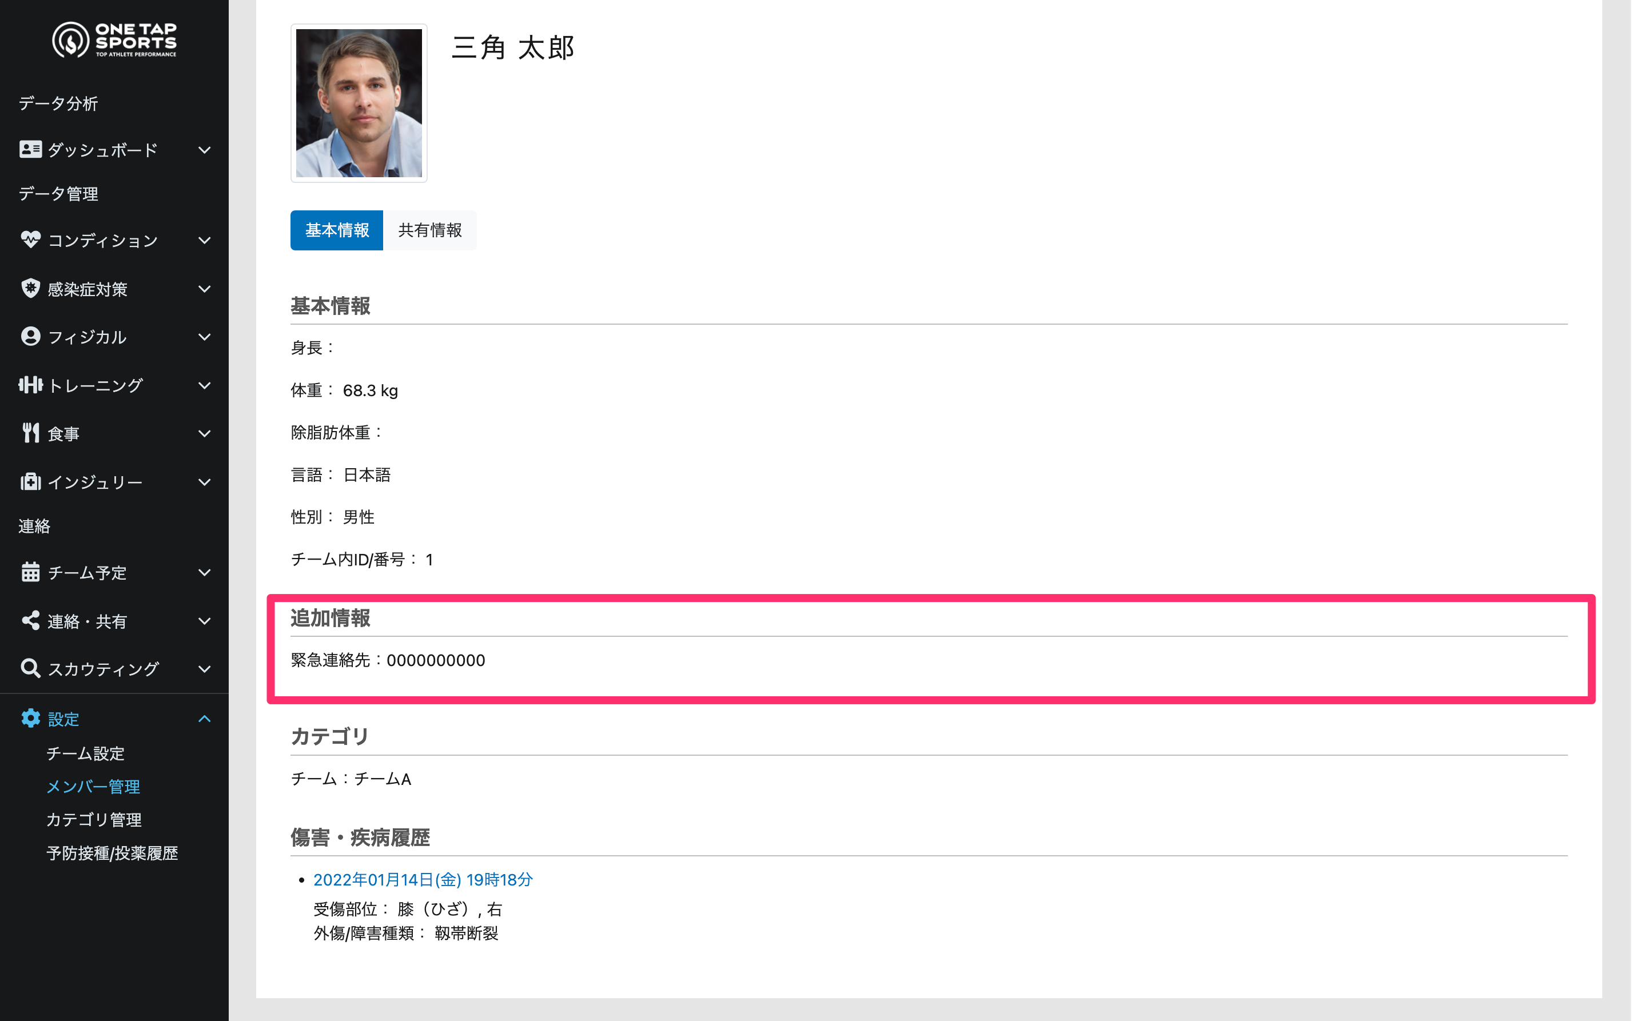Click the チーム内ID/番号 1 row
The height and width of the screenshot is (1021, 1632).
coord(362,560)
